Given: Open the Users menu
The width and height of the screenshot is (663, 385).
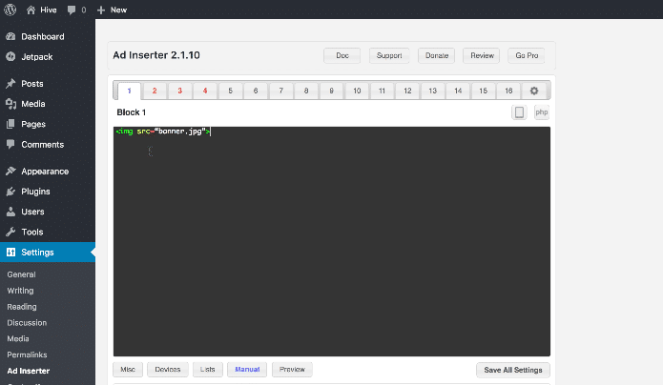Looking at the screenshot, I should (48, 212).
